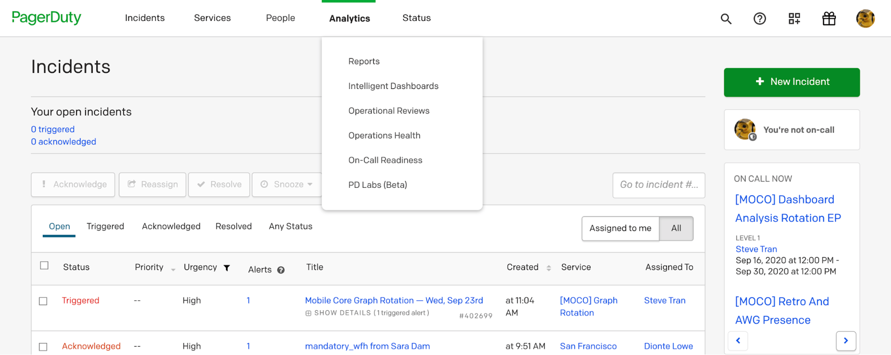Click the Urgency filter funnel icon

(x=227, y=268)
